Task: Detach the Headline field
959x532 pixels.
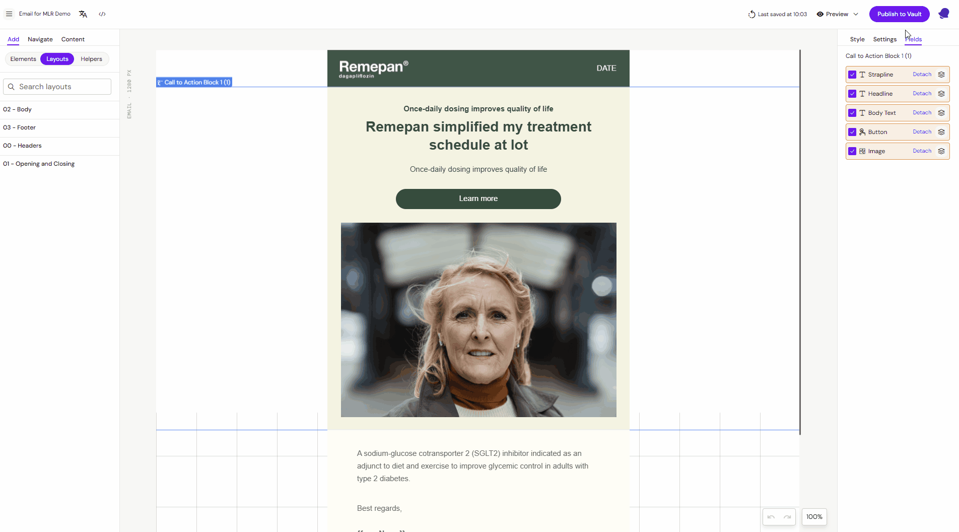Action: [922, 94]
